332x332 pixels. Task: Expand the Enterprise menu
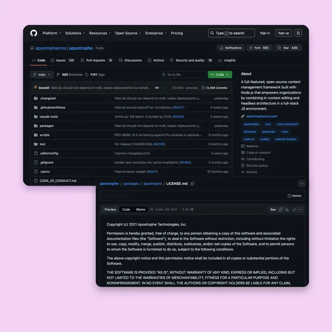pos(156,33)
